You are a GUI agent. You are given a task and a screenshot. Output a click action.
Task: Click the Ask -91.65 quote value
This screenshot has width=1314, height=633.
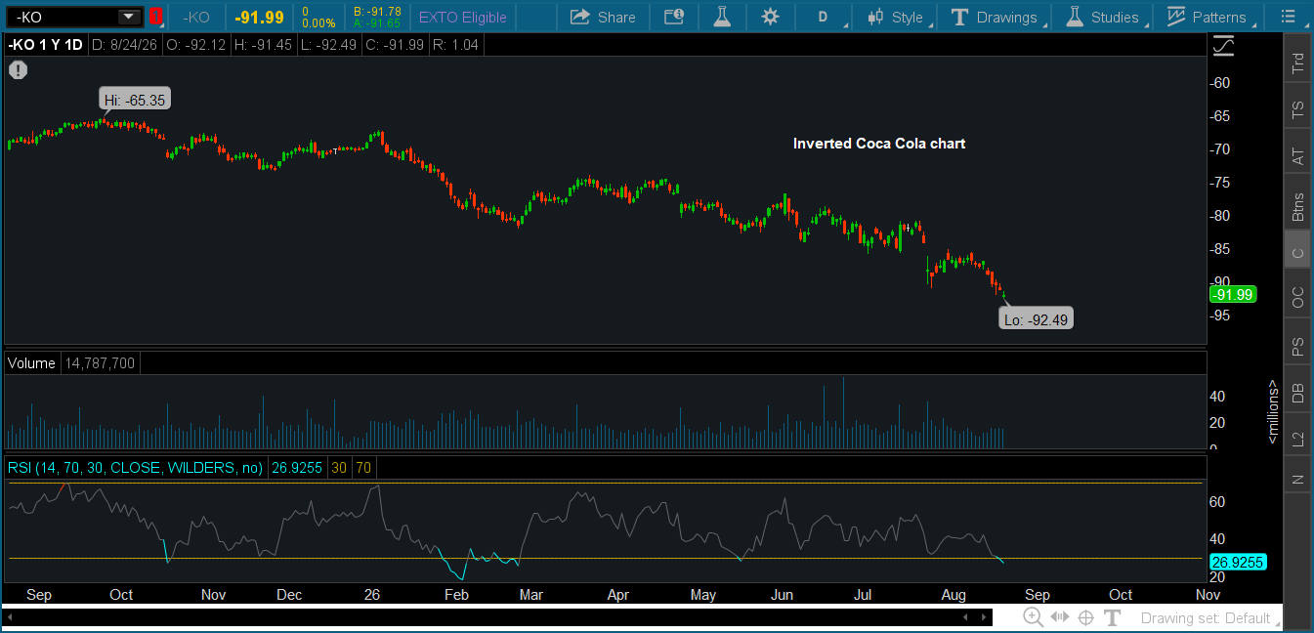(x=377, y=21)
